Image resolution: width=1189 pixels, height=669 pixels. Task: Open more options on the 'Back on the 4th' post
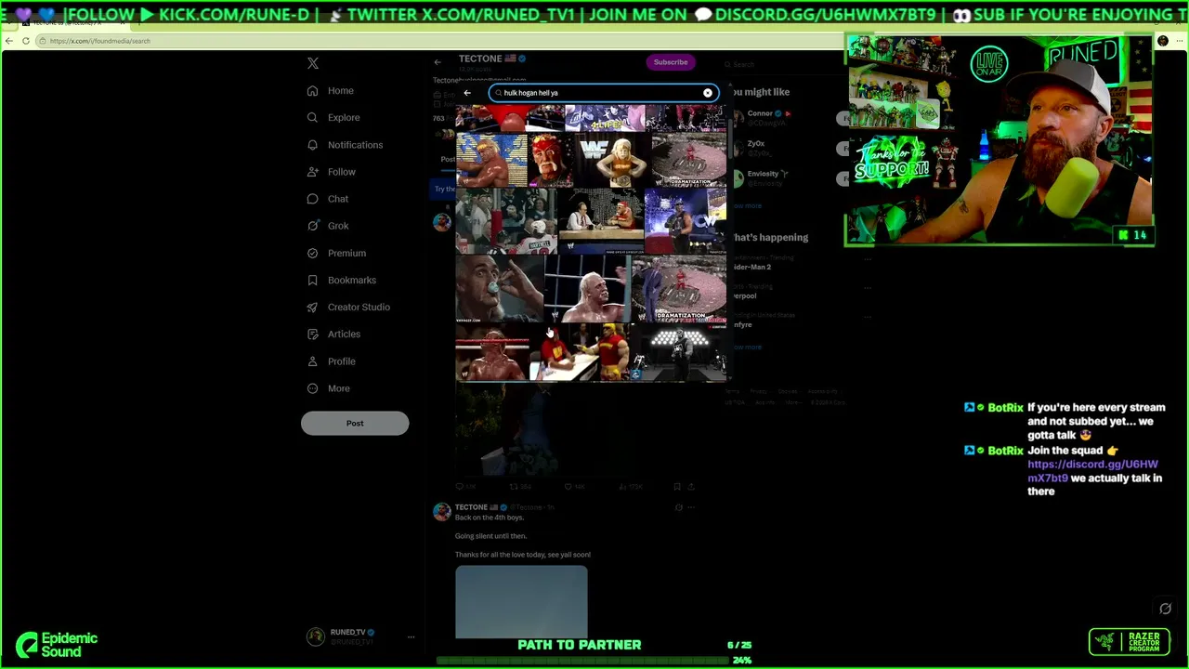tap(690, 507)
